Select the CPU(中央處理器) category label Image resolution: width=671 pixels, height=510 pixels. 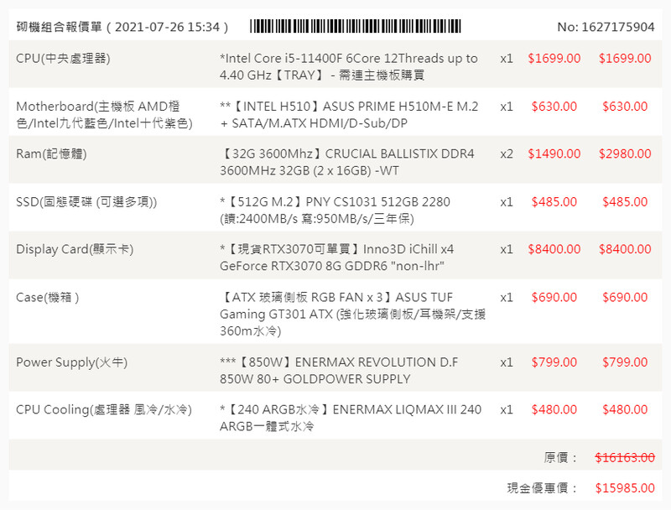[63, 59]
